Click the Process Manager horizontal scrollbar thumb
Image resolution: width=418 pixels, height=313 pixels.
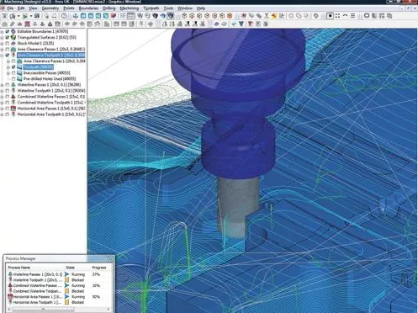coord(43,310)
